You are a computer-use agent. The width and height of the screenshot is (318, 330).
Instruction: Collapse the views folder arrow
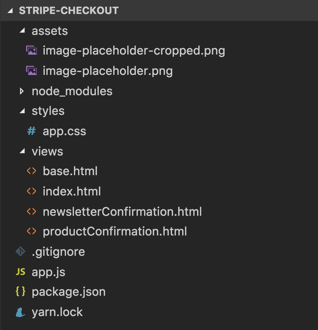pyautogui.click(x=22, y=151)
